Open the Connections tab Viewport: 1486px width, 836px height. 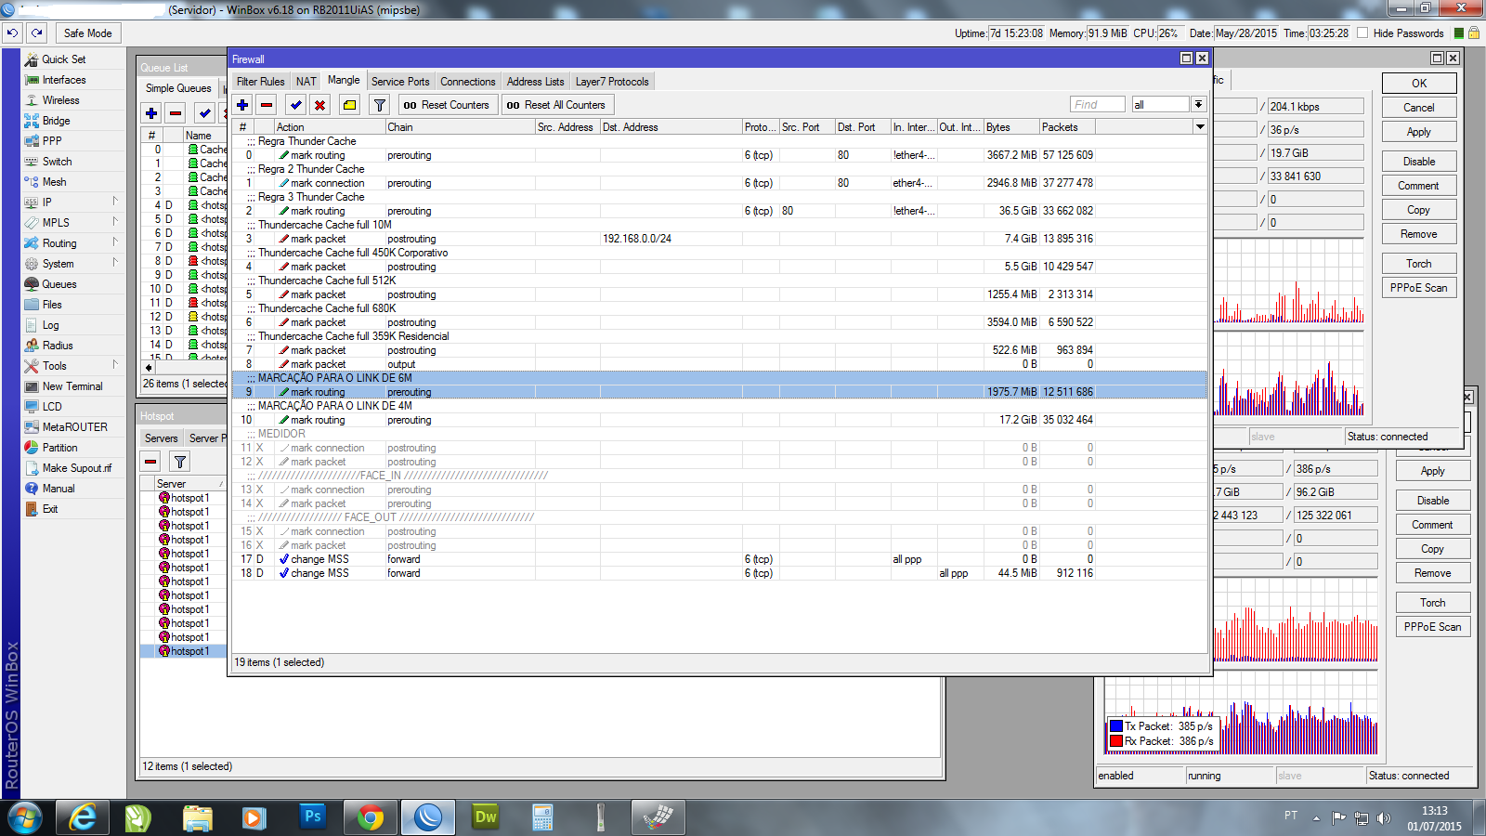point(468,82)
